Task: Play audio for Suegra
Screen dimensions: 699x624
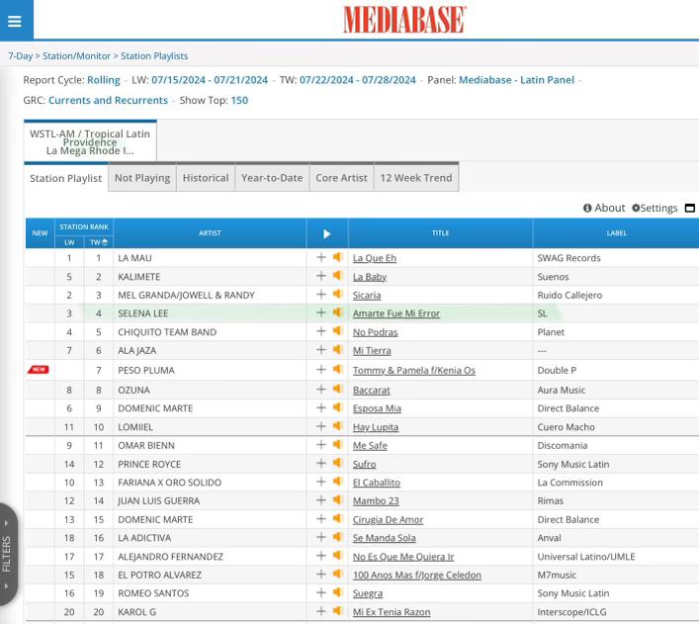Action: coord(337,592)
